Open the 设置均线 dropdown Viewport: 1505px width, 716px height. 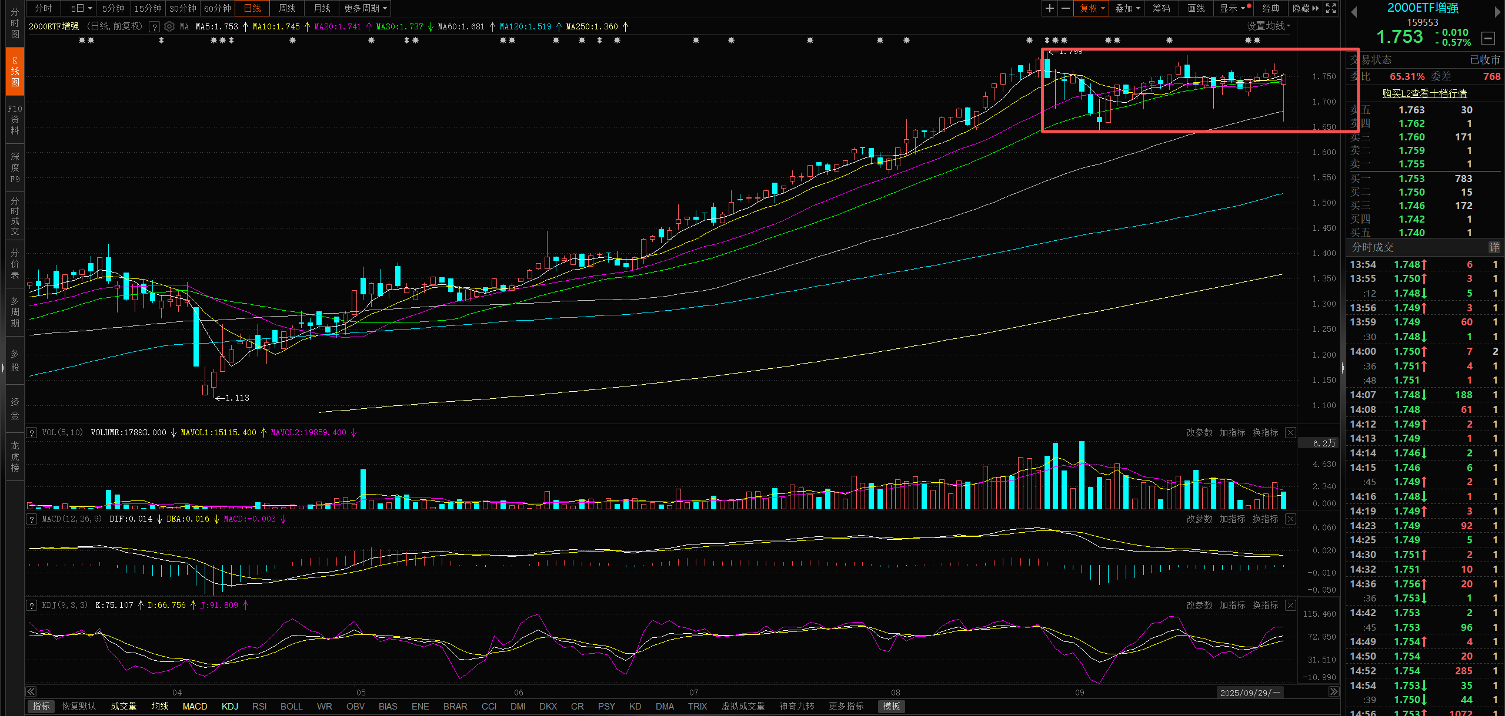pyautogui.click(x=1268, y=26)
